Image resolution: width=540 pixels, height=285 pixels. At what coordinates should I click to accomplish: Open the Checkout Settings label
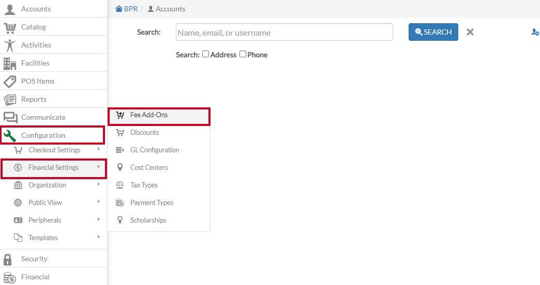pyautogui.click(x=54, y=150)
